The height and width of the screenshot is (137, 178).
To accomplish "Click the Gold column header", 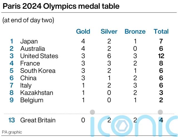I will pyautogui.click(x=83, y=31).
